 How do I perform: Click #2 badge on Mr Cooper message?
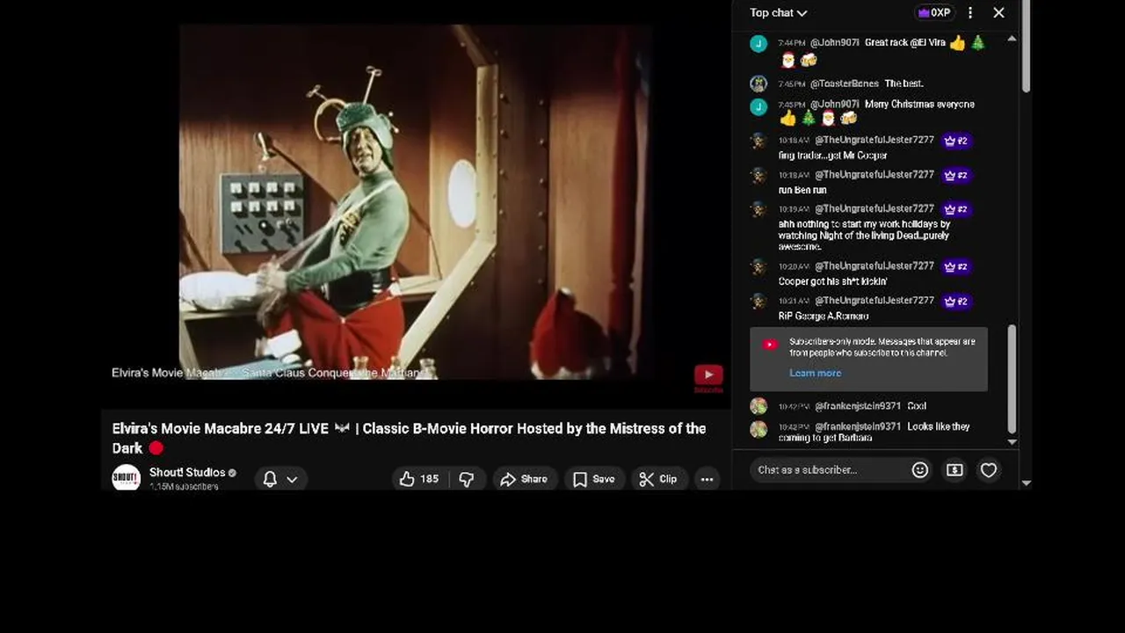(x=956, y=141)
